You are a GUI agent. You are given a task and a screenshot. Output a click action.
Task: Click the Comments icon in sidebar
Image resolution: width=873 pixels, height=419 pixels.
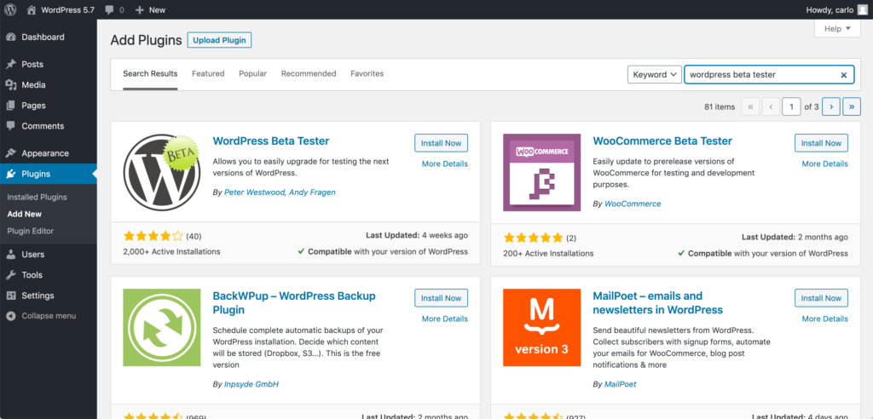[10, 126]
